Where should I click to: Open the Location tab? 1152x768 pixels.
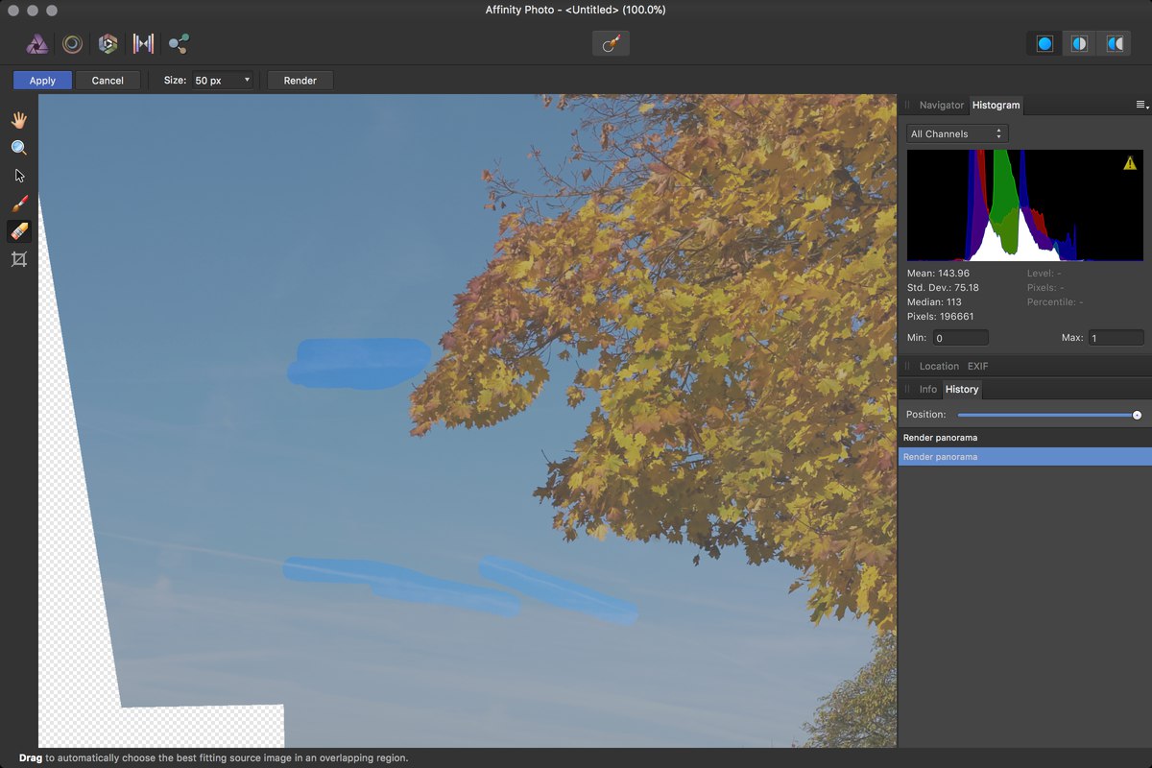tap(939, 366)
